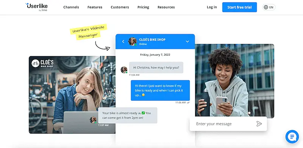
Task: Click the Userlike's Website Messenger sticky label
Action: [x=88, y=32]
